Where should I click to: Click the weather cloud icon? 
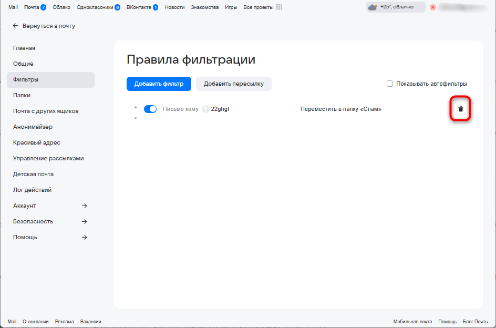(373, 7)
